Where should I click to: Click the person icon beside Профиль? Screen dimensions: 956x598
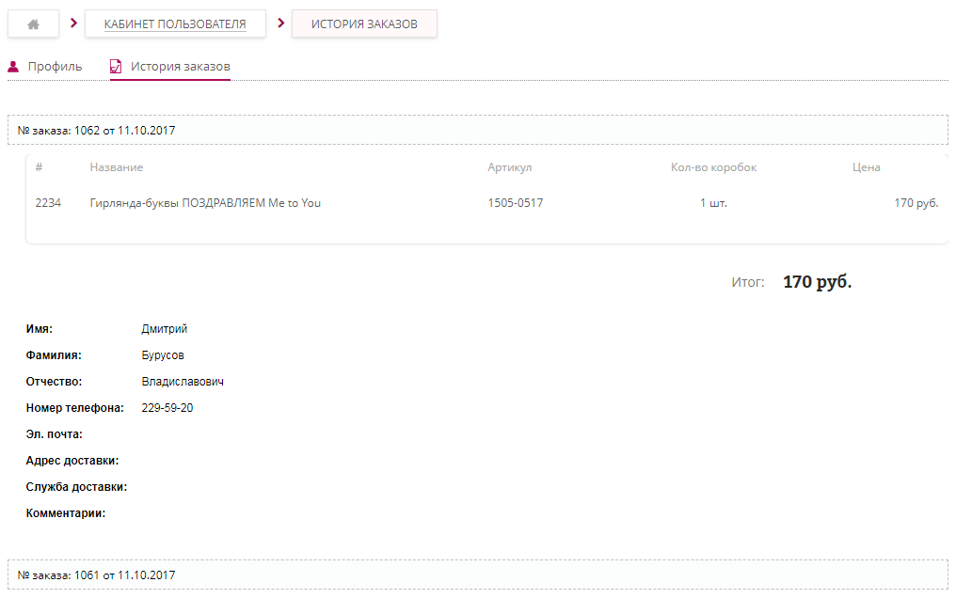13,67
